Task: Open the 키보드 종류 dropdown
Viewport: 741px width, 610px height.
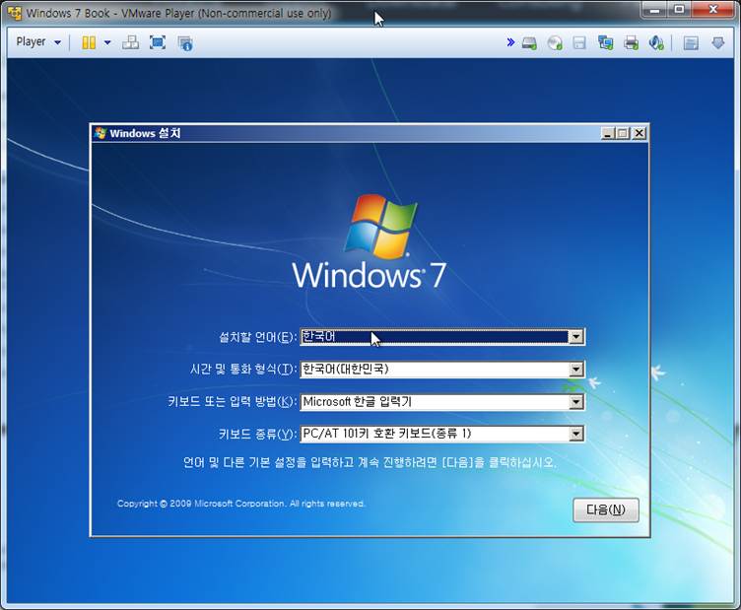Action: pyautogui.click(x=576, y=434)
